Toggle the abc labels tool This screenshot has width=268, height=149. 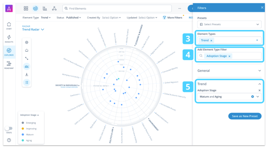click(26, 67)
